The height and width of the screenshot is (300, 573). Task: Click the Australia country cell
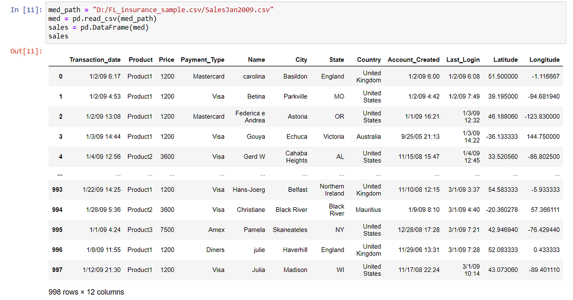pos(369,136)
